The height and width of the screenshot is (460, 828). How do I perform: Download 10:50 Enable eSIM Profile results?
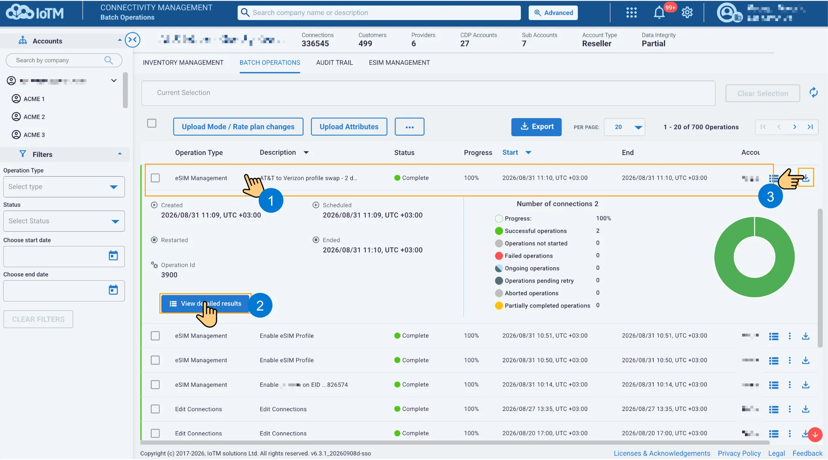[x=806, y=360]
